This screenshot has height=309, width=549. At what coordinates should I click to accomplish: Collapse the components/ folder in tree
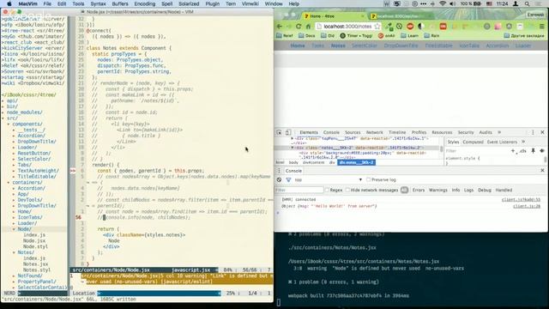[9, 124]
